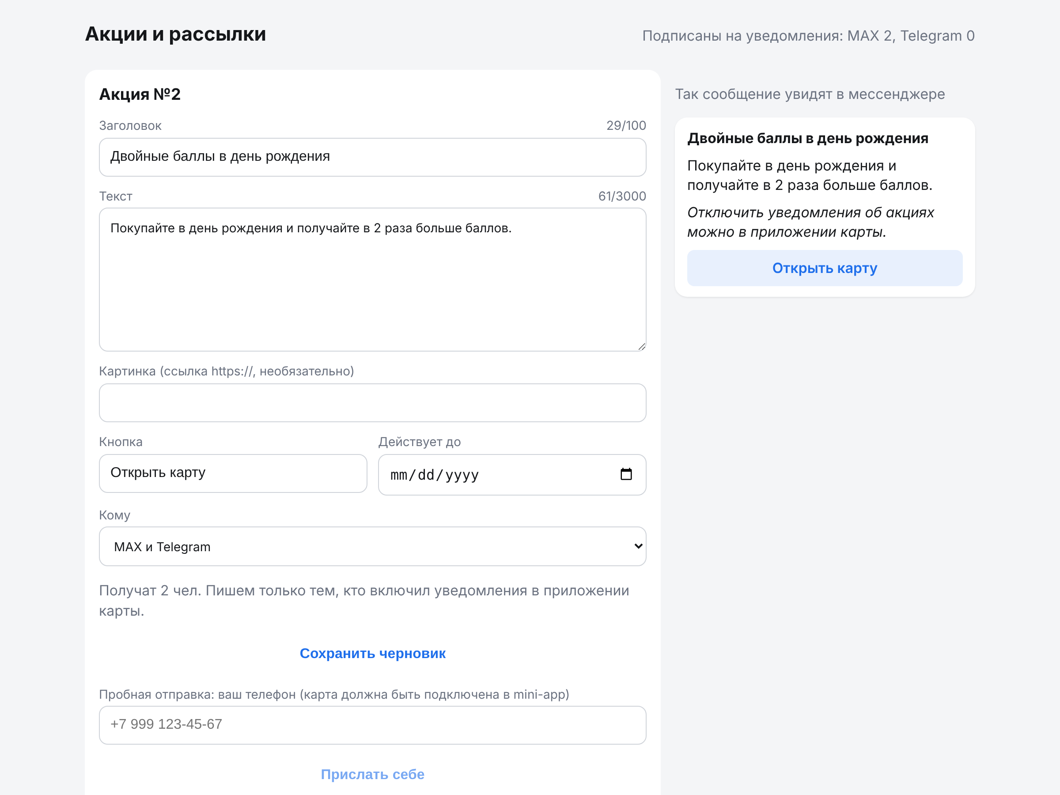Grab the textarea resize handle corner
1060x795 pixels.
tap(642, 346)
